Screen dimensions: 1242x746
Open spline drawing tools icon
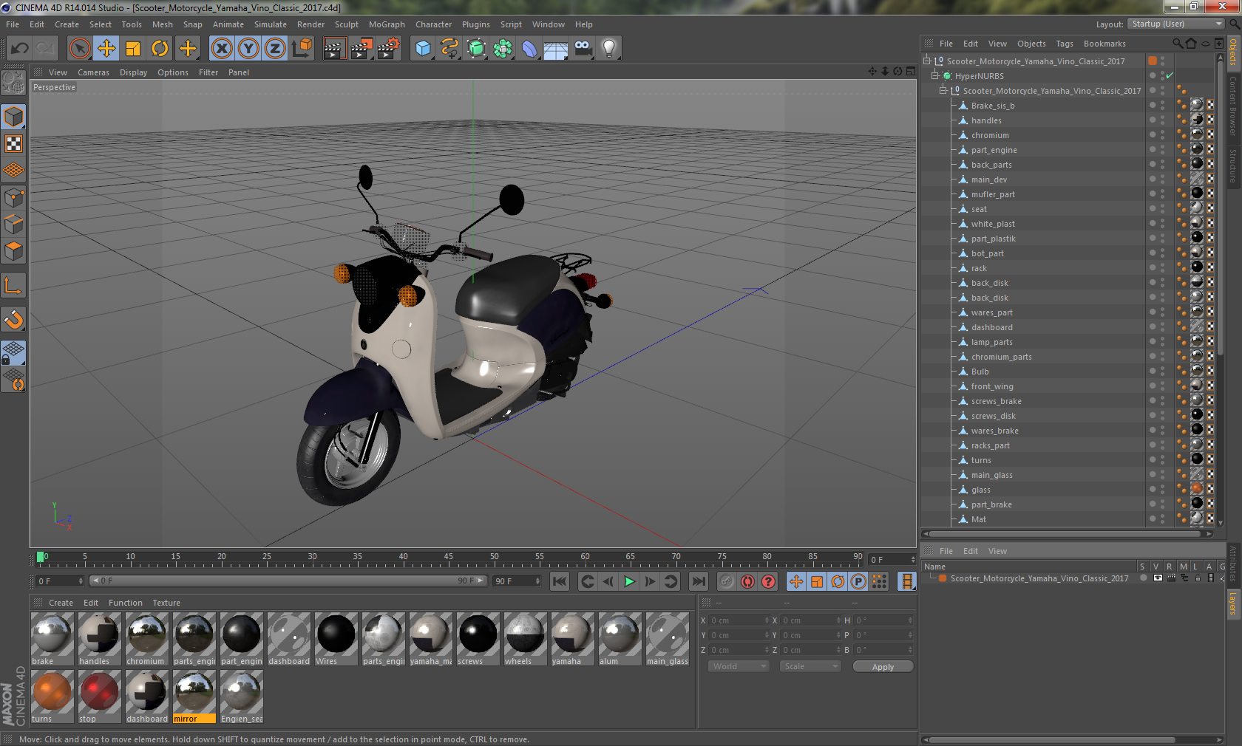[x=449, y=49]
